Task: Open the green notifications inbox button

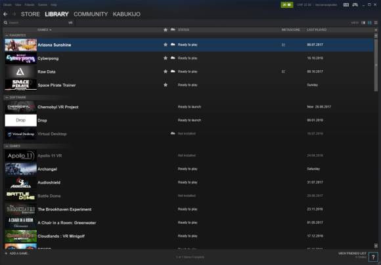Action: point(287,5)
